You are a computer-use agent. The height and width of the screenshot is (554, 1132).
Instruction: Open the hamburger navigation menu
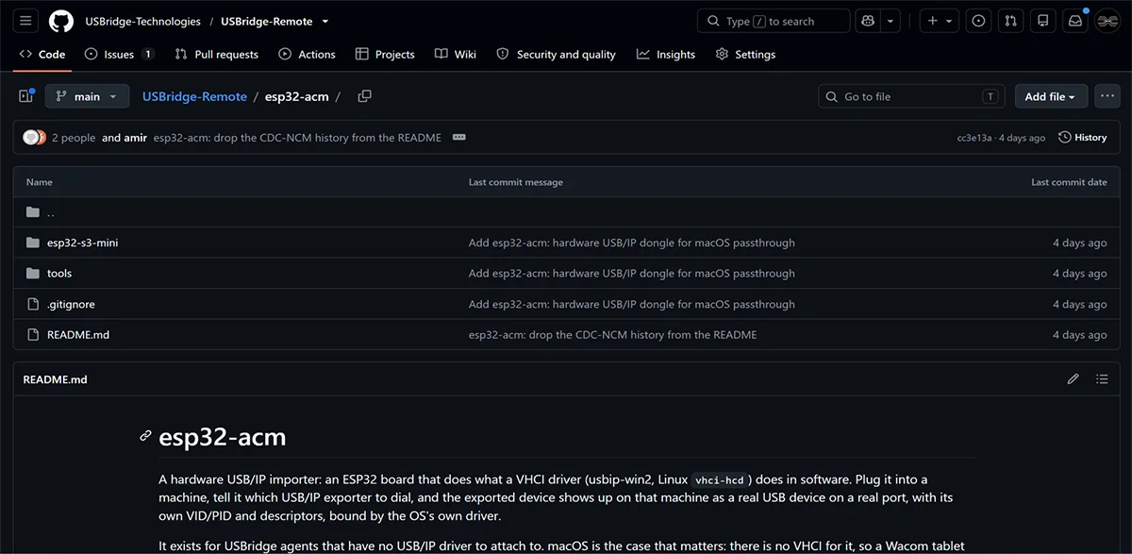click(x=25, y=21)
